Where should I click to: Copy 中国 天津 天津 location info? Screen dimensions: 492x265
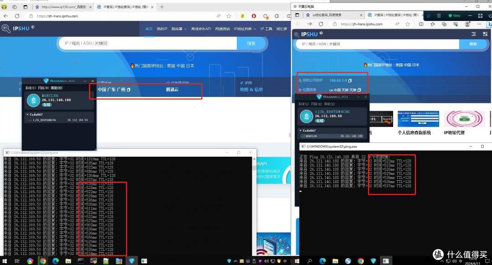click(359, 90)
